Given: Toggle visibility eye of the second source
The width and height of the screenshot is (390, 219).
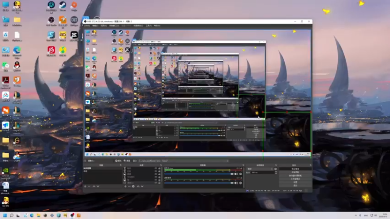Looking at the screenshot, I should click(156, 171).
